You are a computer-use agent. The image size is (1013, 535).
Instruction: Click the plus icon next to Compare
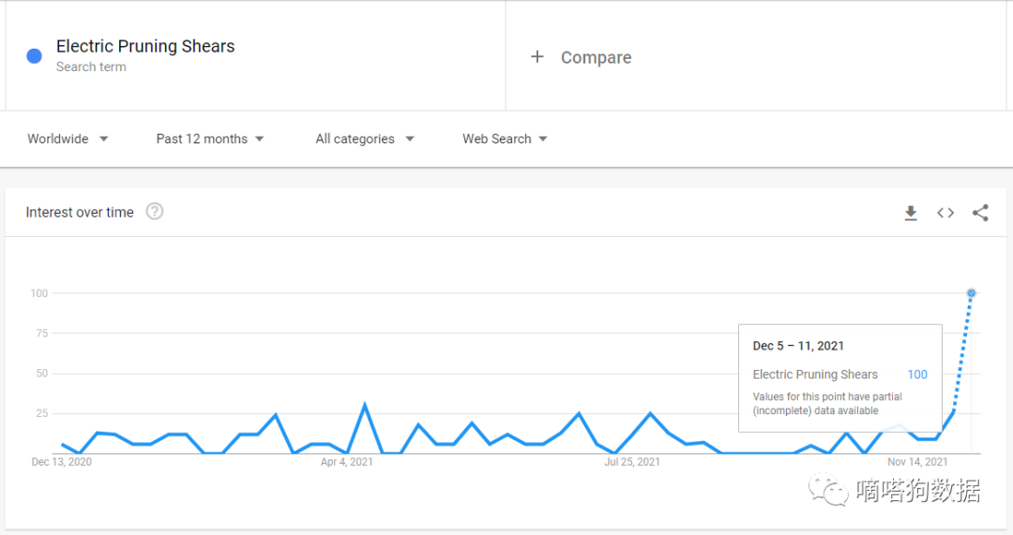537,57
